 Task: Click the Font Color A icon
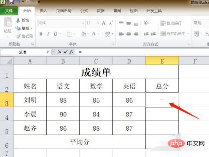[94, 33]
